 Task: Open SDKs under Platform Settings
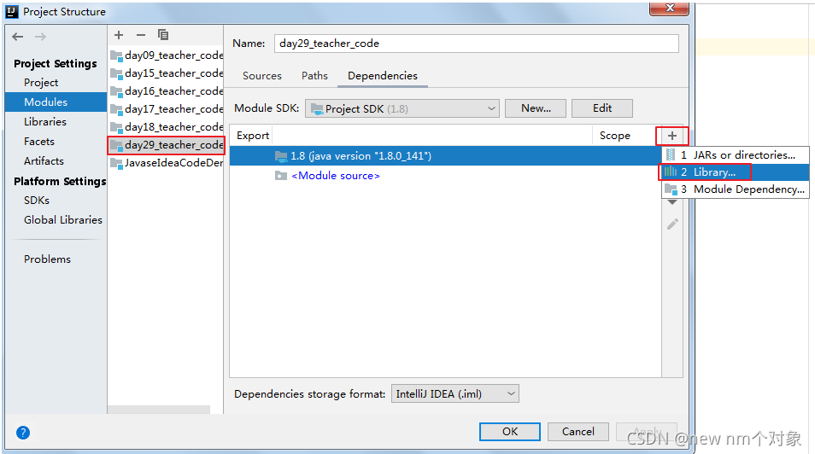click(x=37, y=200)
